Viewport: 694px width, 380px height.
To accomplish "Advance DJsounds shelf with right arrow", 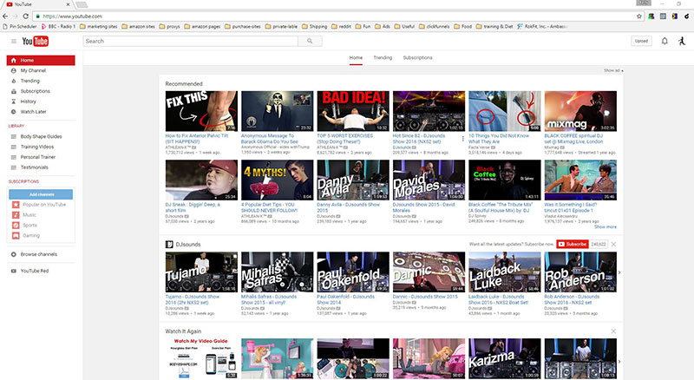I will [619, 272].
